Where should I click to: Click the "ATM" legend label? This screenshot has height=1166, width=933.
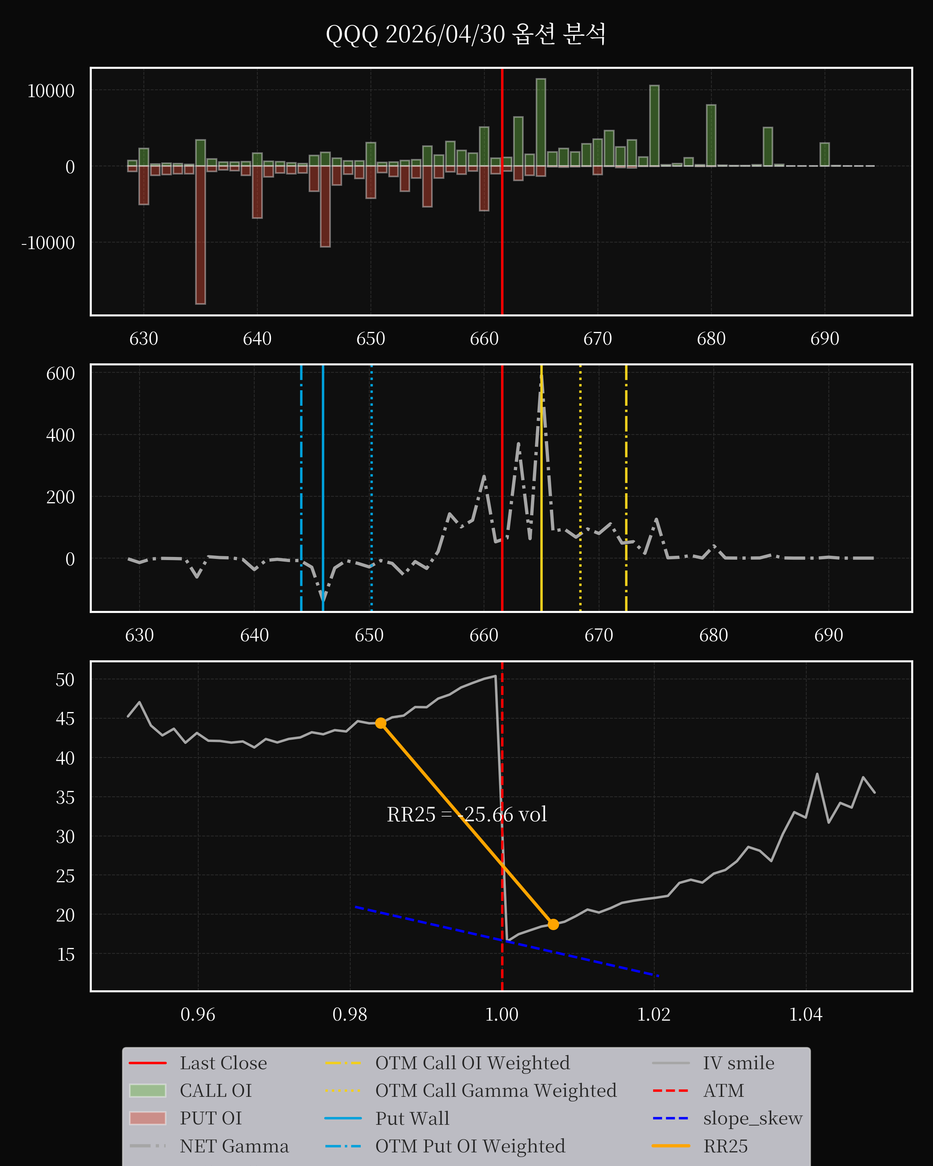pos(724,1090)
